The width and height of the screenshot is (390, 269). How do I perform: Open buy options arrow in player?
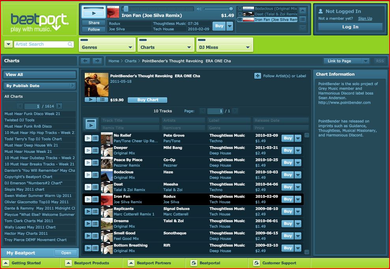click(230, 26)
